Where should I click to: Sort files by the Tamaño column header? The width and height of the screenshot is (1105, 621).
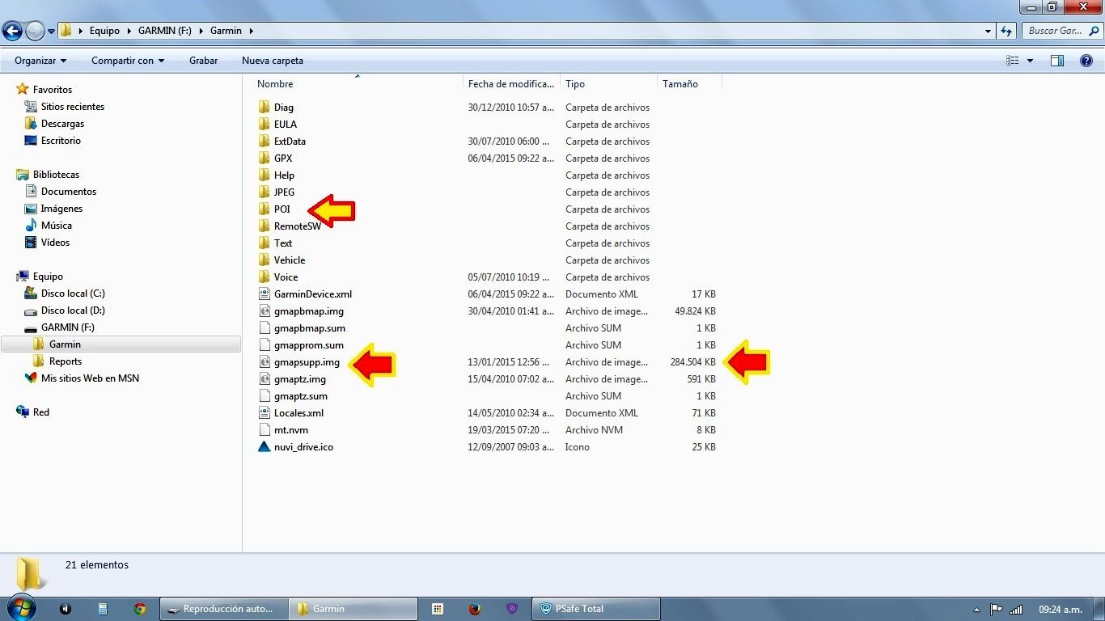click(680, 84)
